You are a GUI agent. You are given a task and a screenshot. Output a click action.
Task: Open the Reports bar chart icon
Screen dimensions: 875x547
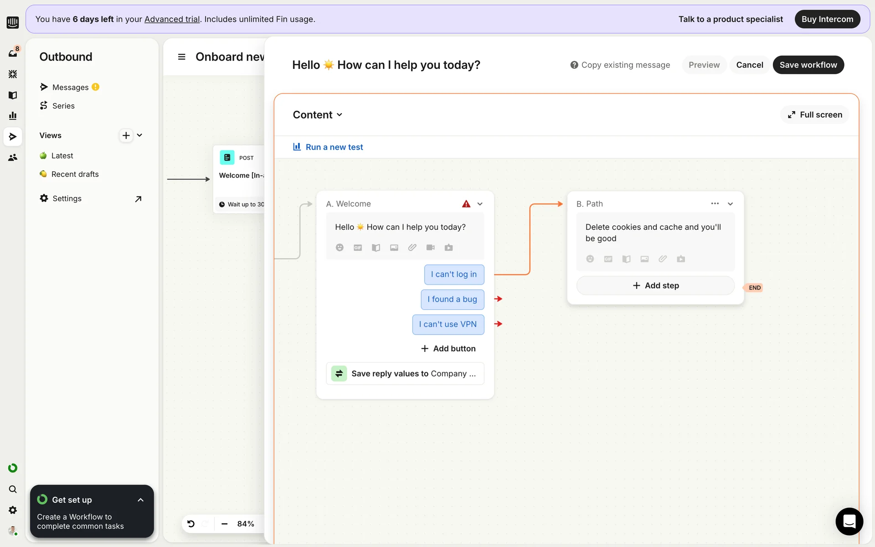pos(13,116)
